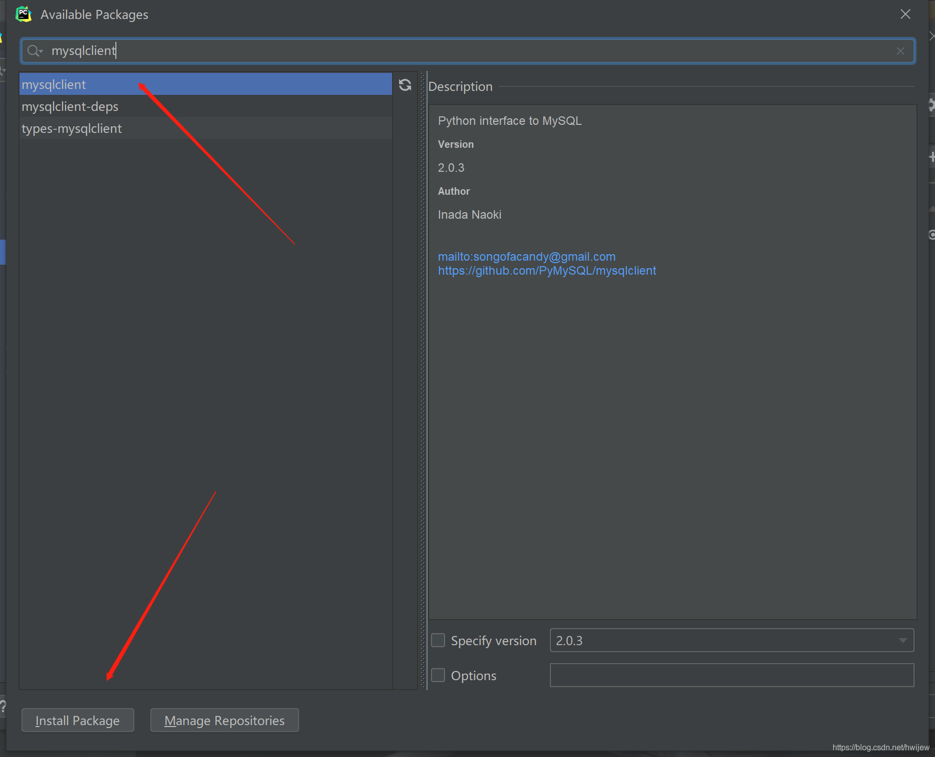935x757 pixels.
Task: Click the Install Package button
Action: pos(78,721)
